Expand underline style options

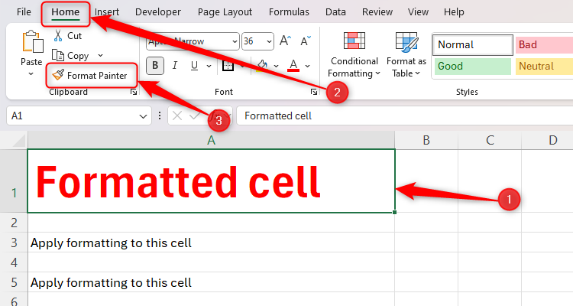click(x=209, y=67)
